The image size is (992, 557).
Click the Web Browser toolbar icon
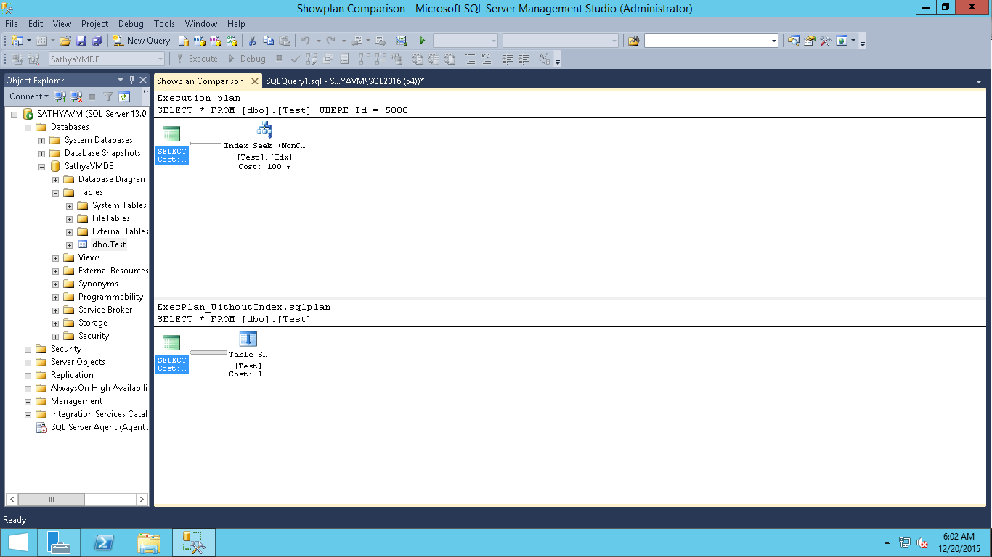point(842,41)
